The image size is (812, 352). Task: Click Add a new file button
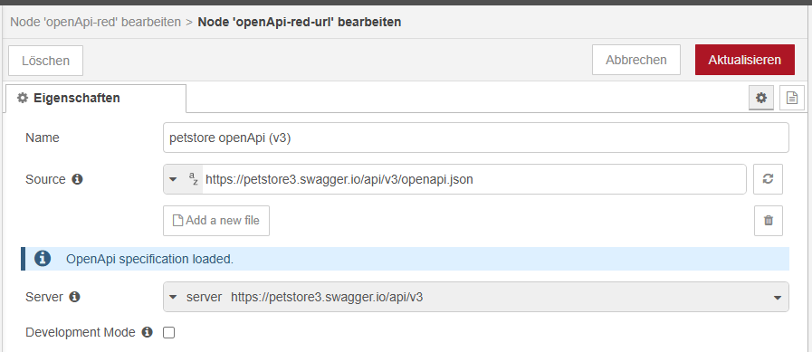click(216, 221)
